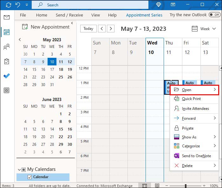Choose Forward in the context menu

point(194,118)
